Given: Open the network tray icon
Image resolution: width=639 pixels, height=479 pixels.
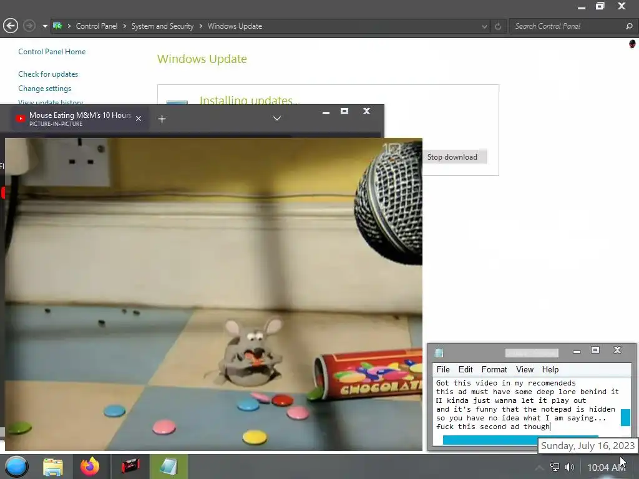Looking at the screenshot, I should pos(555,467).
